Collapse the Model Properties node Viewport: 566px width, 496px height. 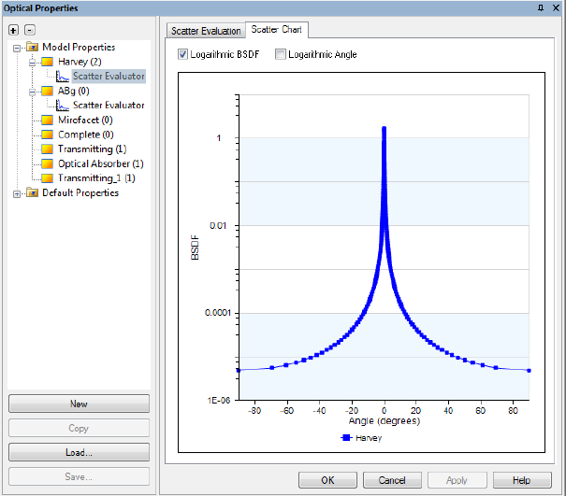(17, 48)
